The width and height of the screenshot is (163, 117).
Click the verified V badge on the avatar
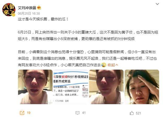(x=13, y=15)
